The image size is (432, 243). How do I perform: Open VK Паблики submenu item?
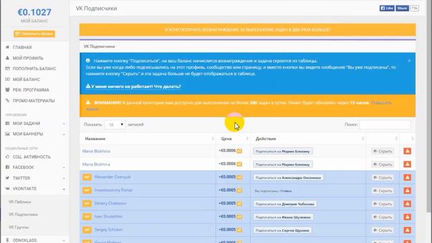coord(20,202)
